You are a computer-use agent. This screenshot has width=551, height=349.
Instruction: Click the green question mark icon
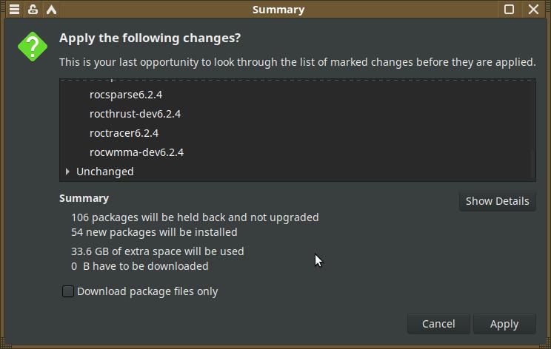coord(33,46)
